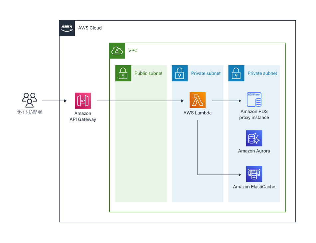Click the Amazon Aurora icon

click(x=254, y=138)
